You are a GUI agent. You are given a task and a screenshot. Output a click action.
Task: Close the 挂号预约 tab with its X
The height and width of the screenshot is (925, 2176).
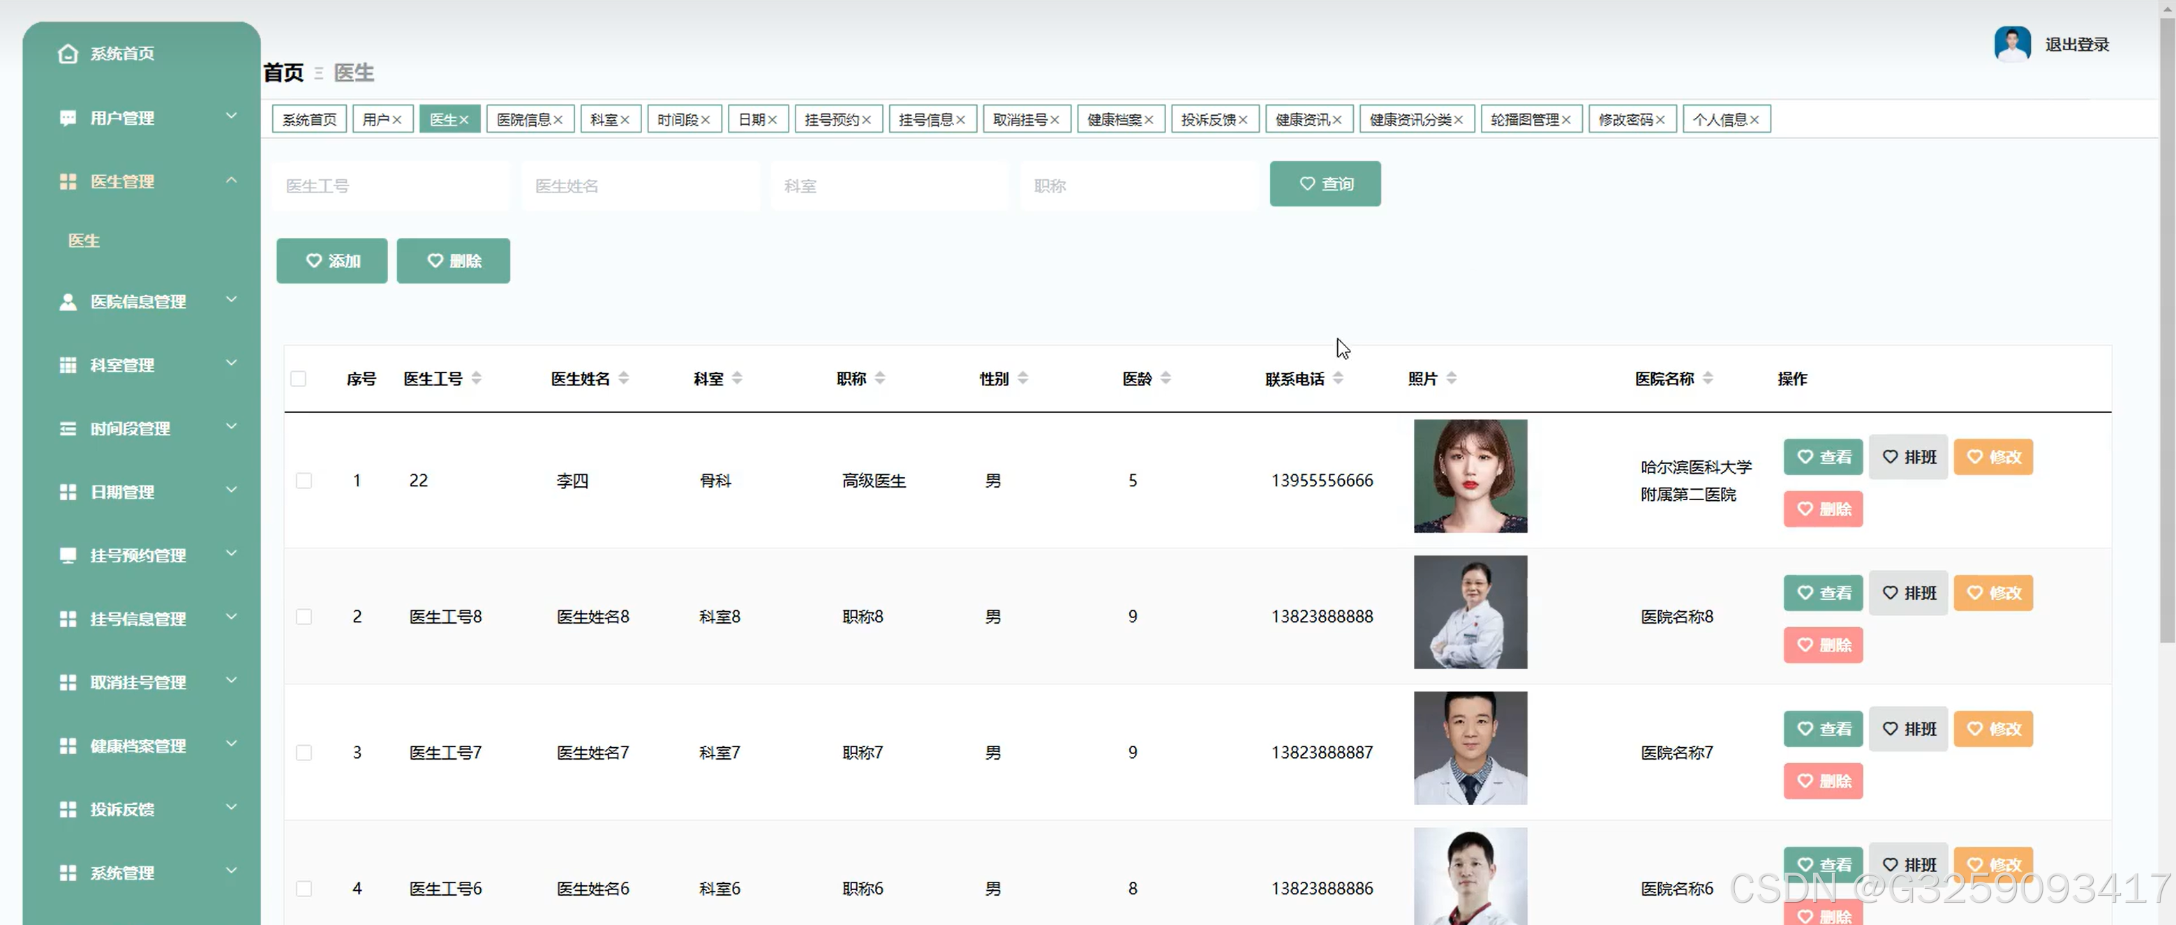(866, 120)
